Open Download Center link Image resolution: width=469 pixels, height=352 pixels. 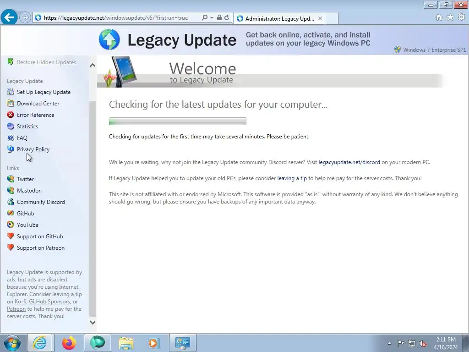point(38,104)
